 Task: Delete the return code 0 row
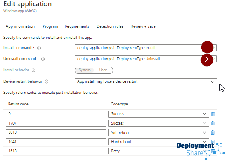pos(213,114)
